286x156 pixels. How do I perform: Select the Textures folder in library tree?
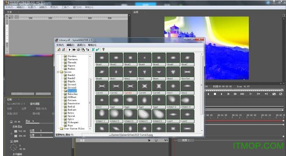point(72,59)
